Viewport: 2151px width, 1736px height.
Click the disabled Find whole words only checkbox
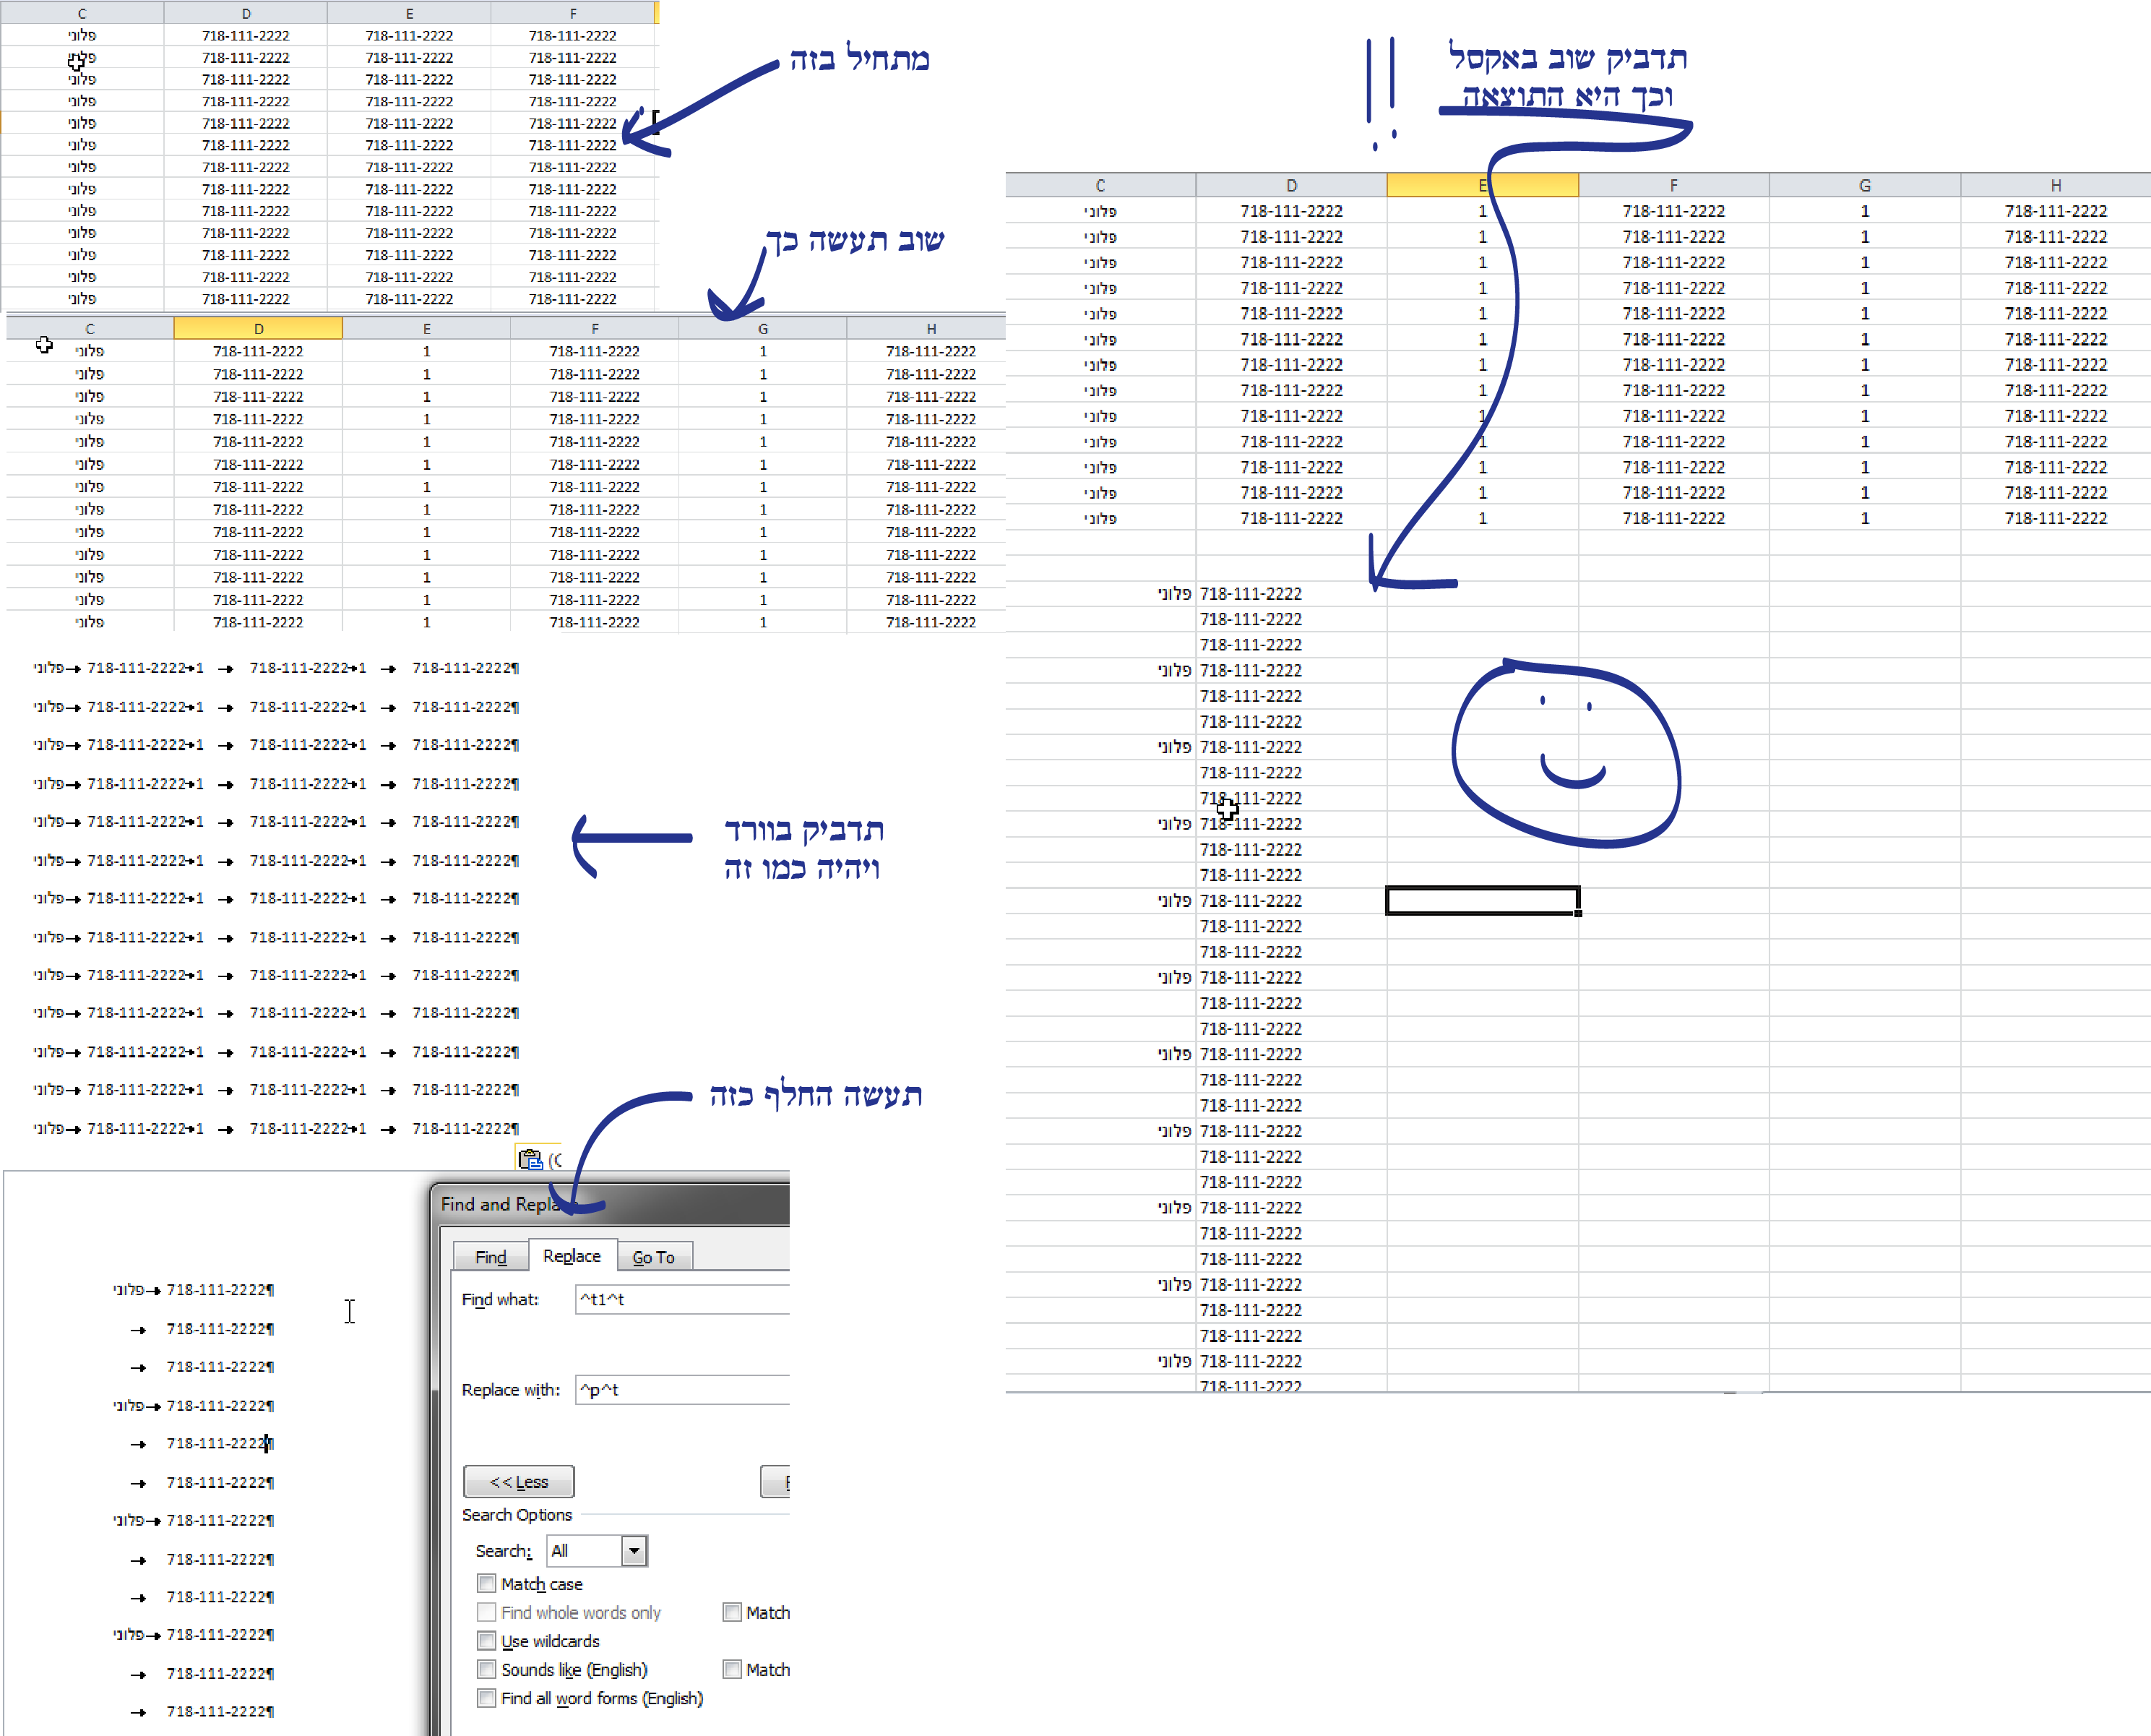click(487, 1612)
